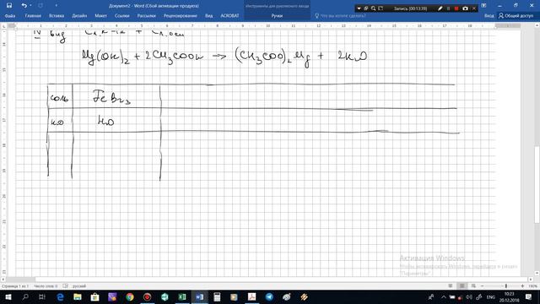Open File Explorer from the taskbar

tap(78, 296)
